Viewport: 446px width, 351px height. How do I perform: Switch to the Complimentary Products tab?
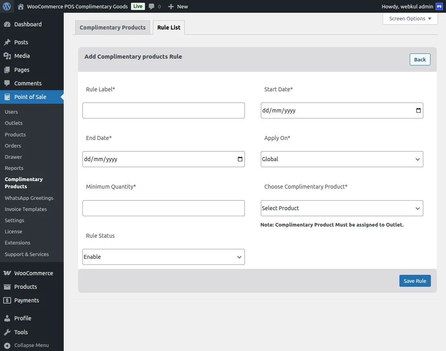coord(113,28)
